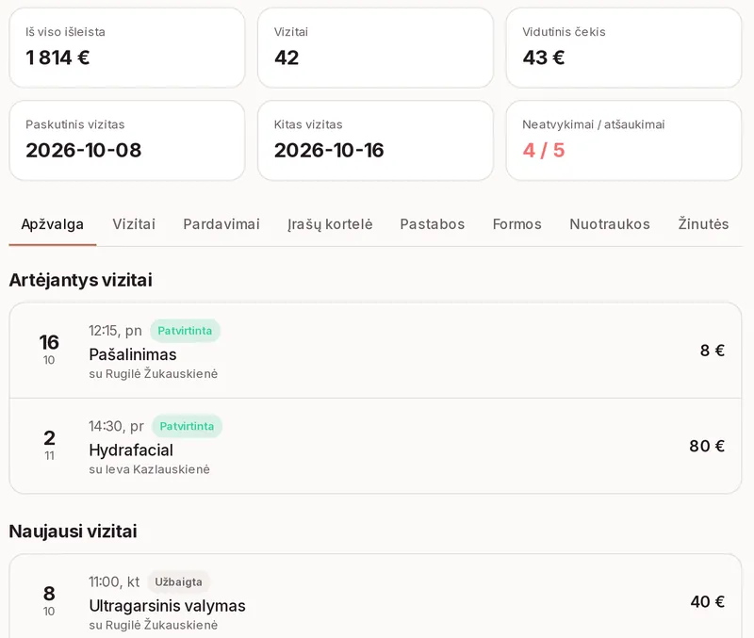Click the 40 € price for Ultragarsinis valymas
Viewport: 754px width, 638px height.
(x=708, y=601)
